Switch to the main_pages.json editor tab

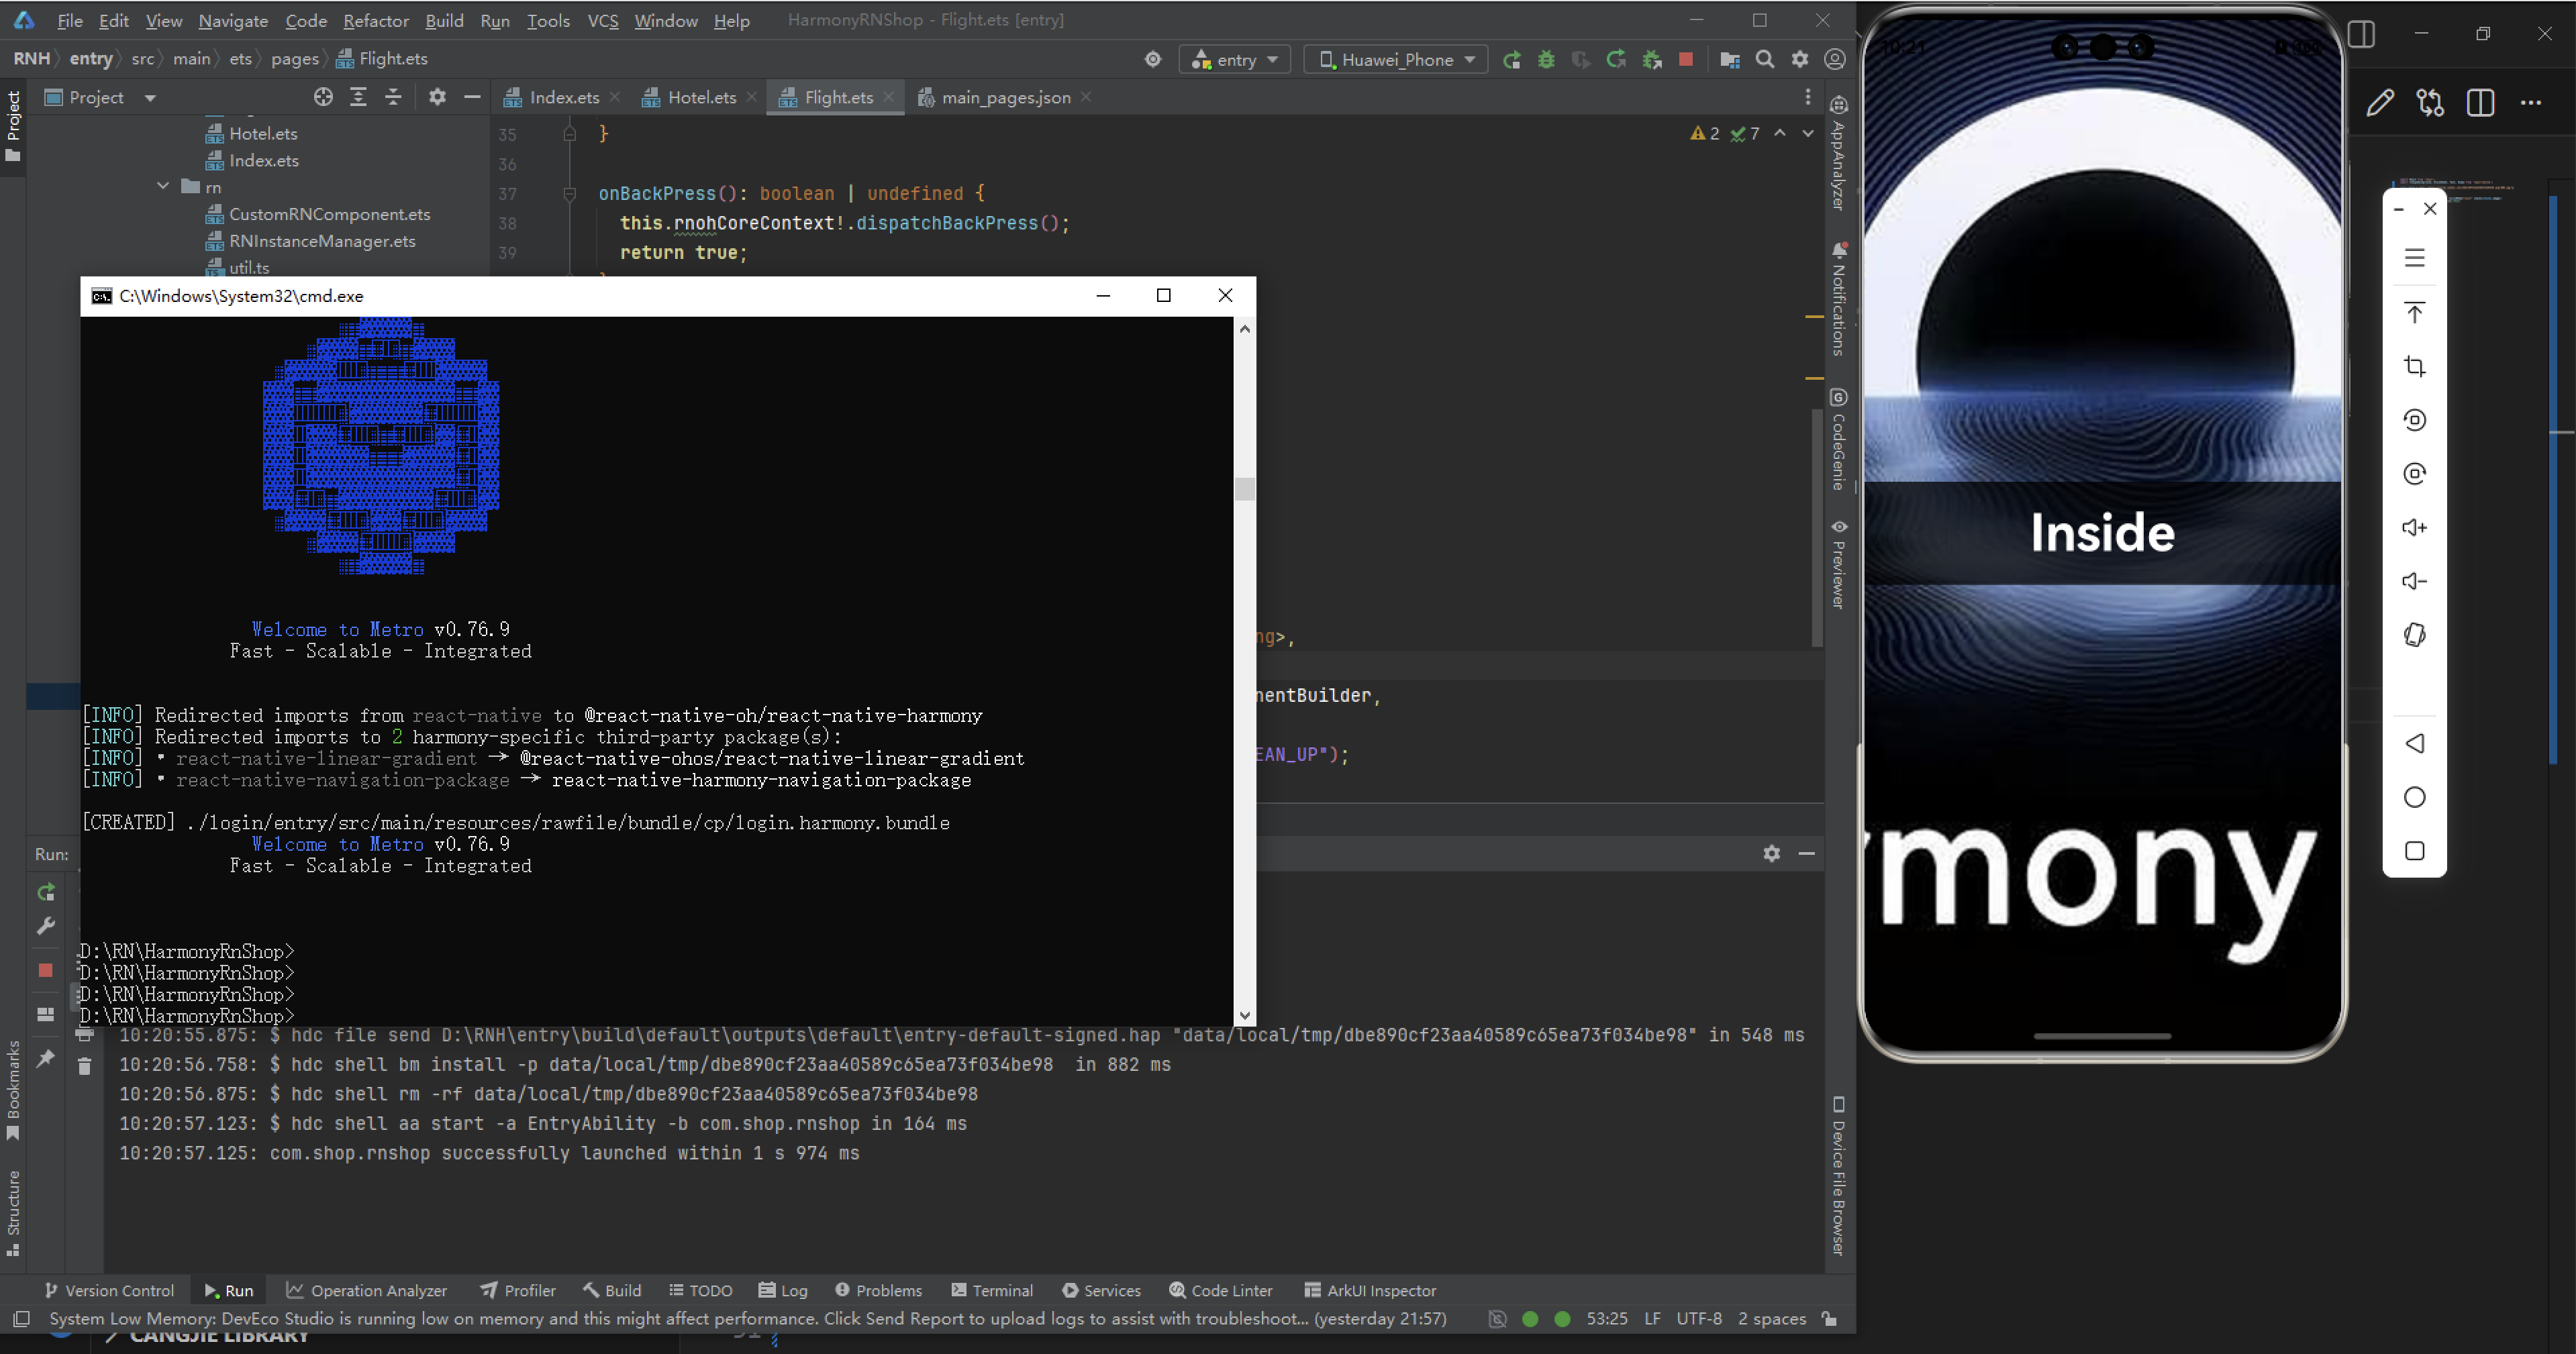point(1005,97)
